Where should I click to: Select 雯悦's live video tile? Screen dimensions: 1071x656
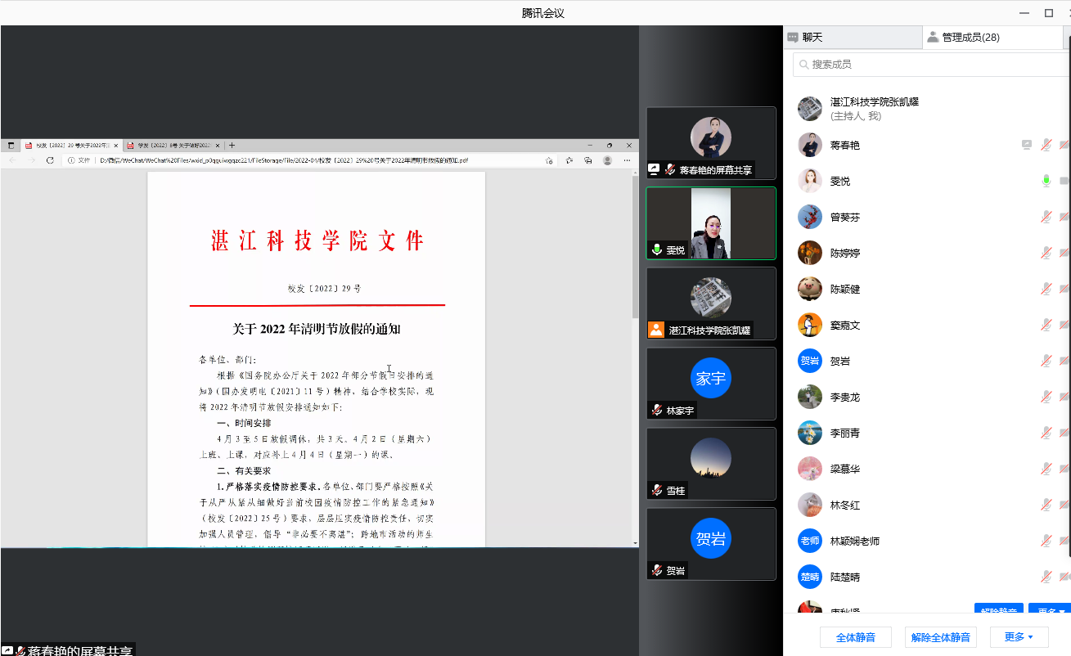pos(711,223)
